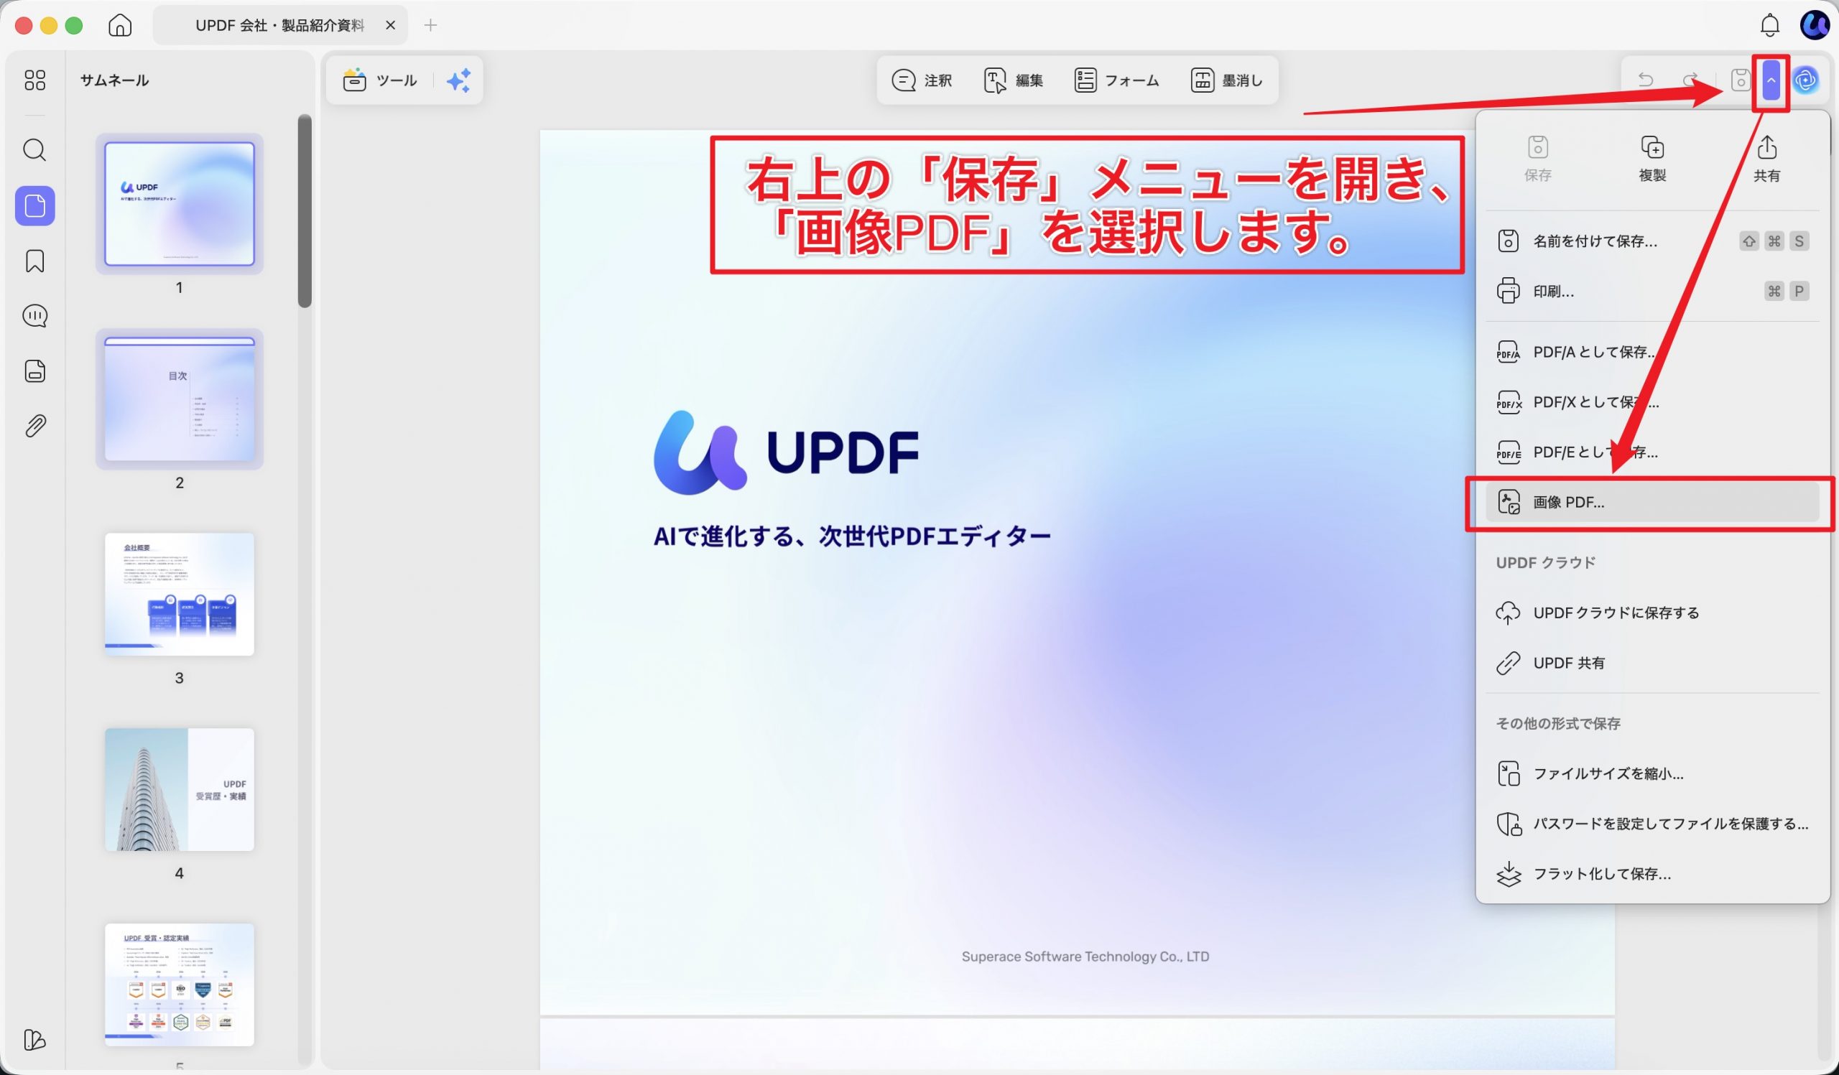Open the ツール menu

379,80
